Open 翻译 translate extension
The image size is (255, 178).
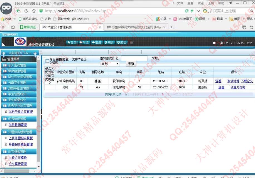(x=217, y=19)
